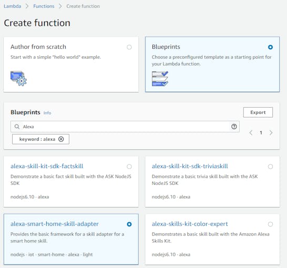The width and height of the screenshot is (287, 268).
Task: Click the color-expert 'nodejs6.10 · alexa' tags
Action: (x=171, y=254)
